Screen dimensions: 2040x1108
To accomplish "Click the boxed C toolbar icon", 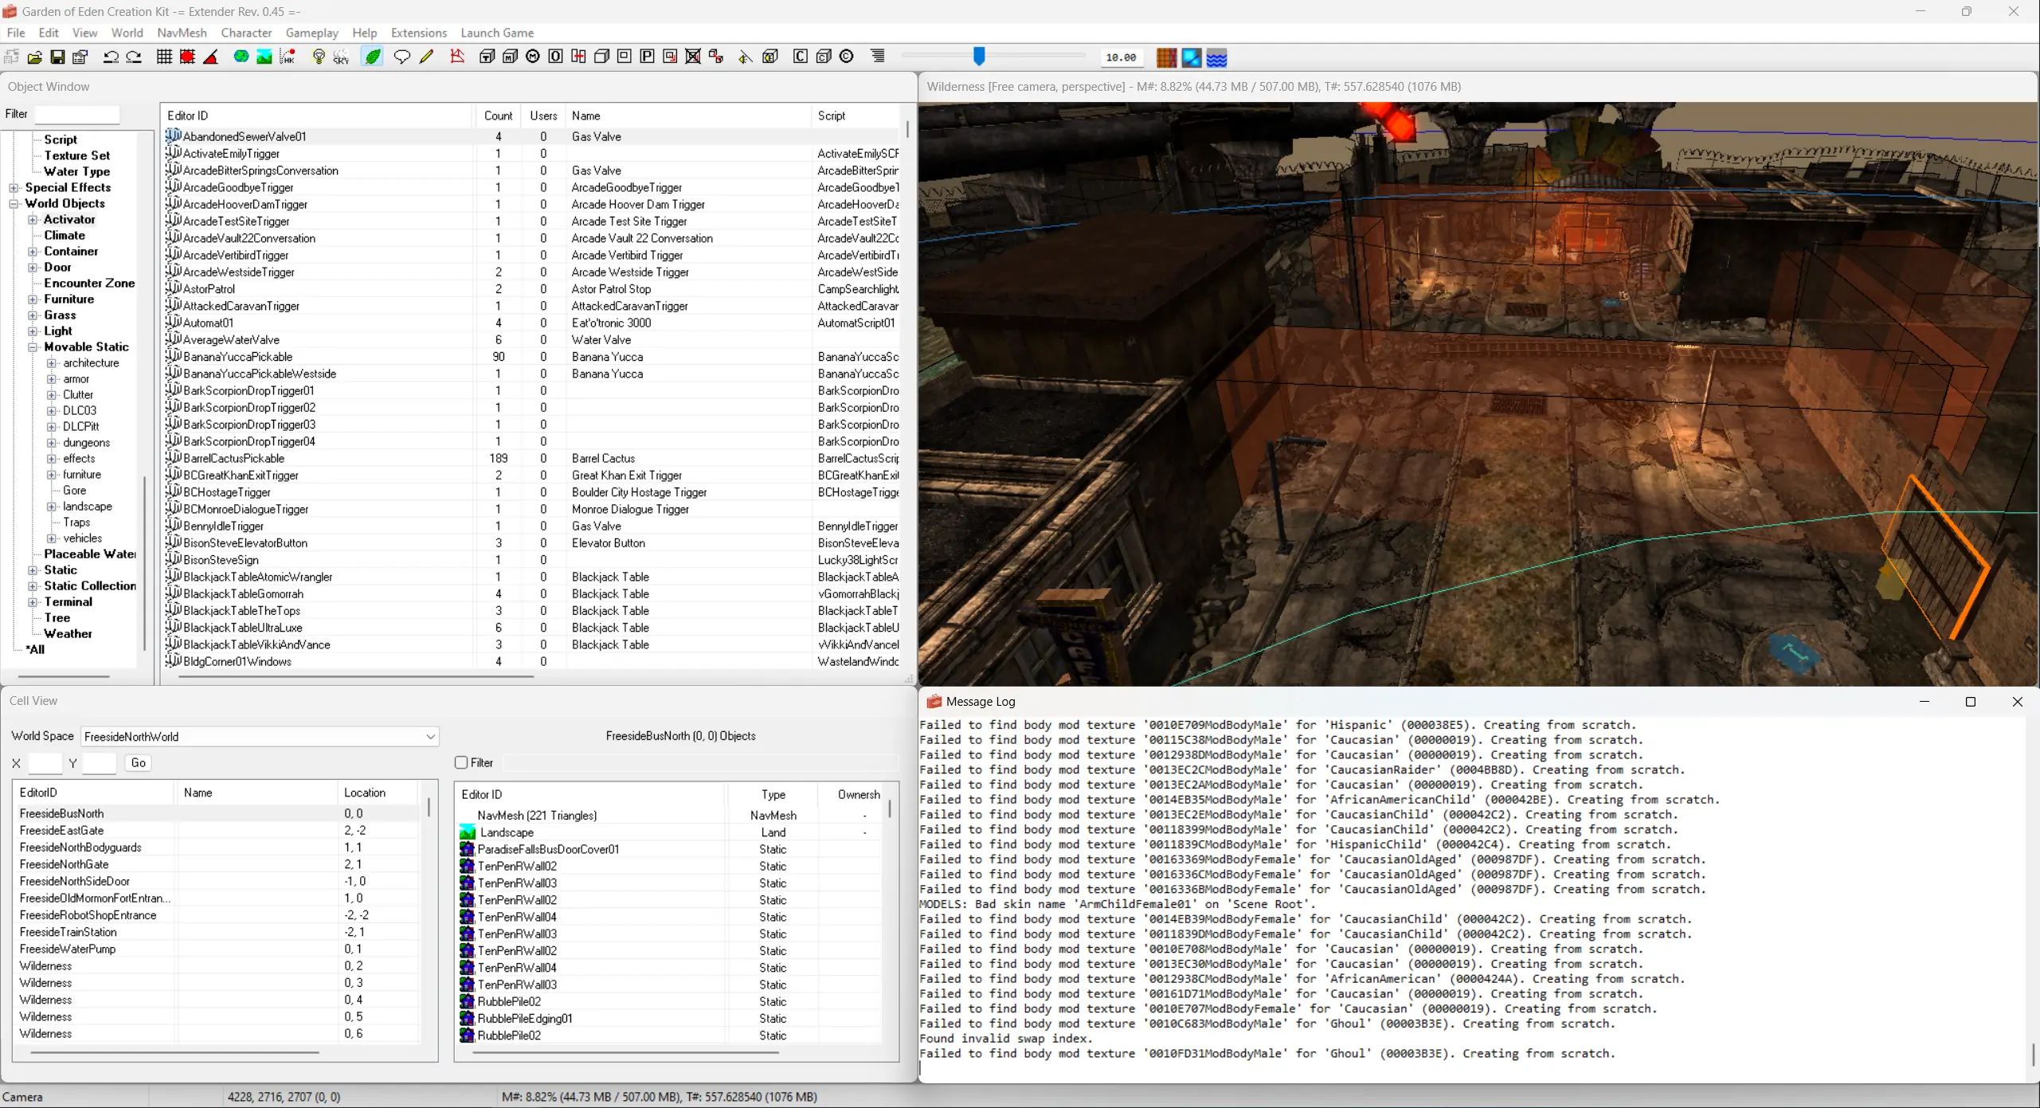I will pos(801,57).
